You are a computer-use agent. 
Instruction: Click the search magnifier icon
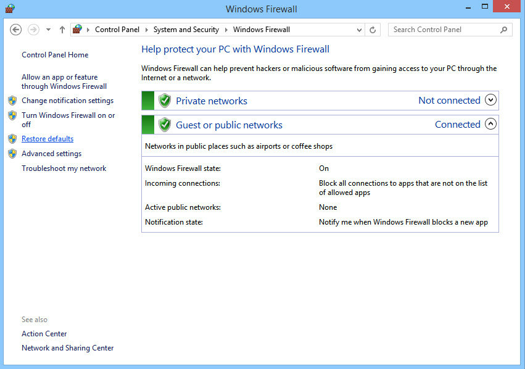[503, 30]
